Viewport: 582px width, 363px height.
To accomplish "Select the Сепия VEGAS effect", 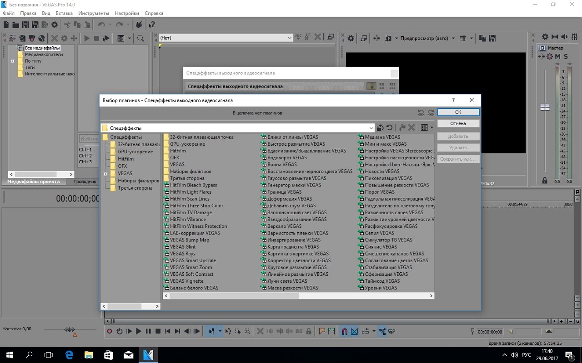I will tap(379, 233).
